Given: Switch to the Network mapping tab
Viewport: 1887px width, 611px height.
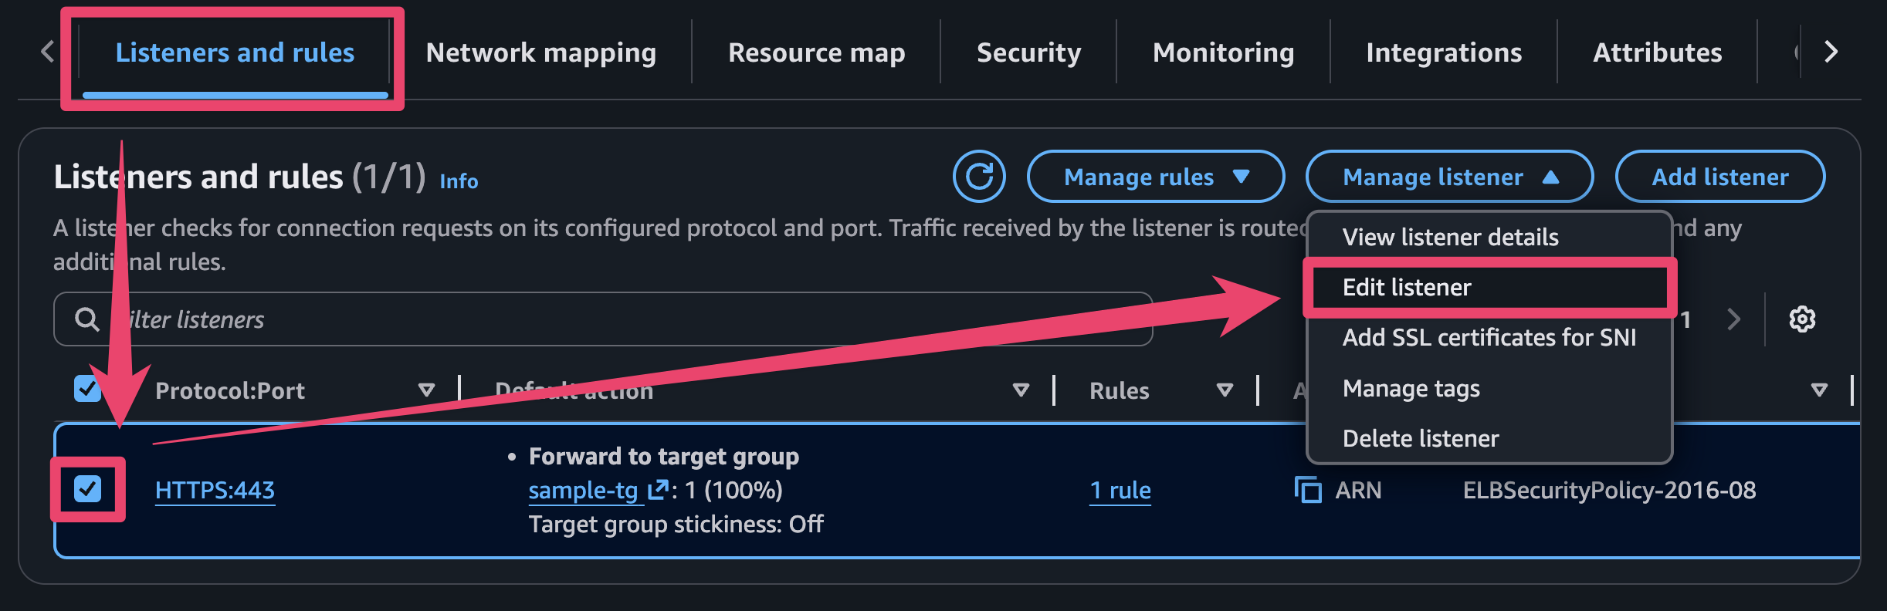Looking at the screenshot, I should 540,52.
